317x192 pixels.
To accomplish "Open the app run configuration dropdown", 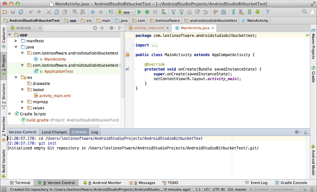I will (126, 12).
